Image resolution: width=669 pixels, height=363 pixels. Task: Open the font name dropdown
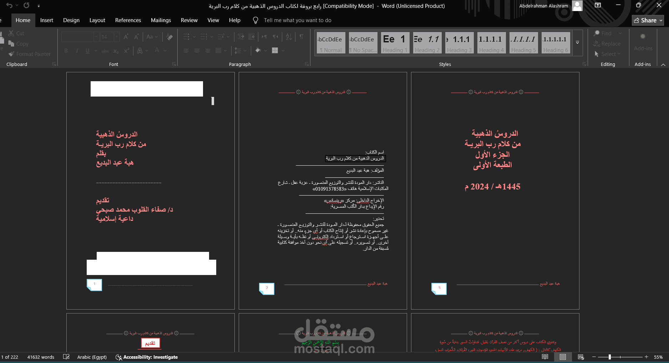click(x=96, y=37)
